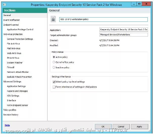Open Event notification section

12,20
